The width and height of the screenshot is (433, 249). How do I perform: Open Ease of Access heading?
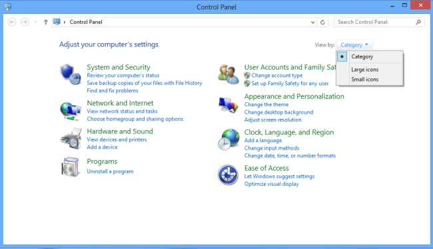[266, 168]
